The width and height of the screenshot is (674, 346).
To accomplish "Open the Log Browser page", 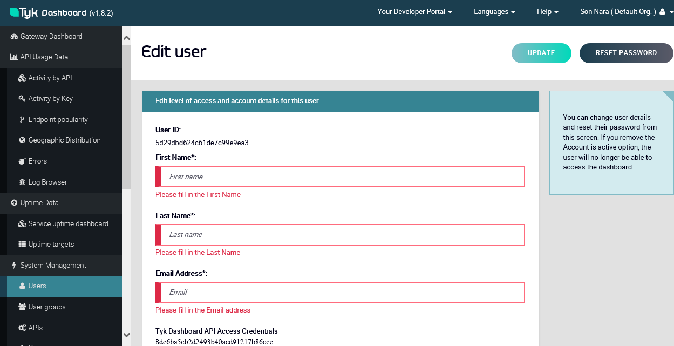I will coord(64,182).
